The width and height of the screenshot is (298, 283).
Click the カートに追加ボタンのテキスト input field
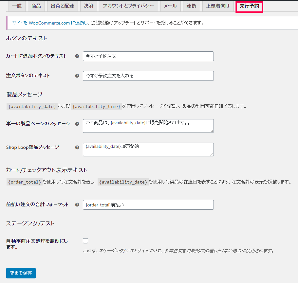[x=148, y=56]
